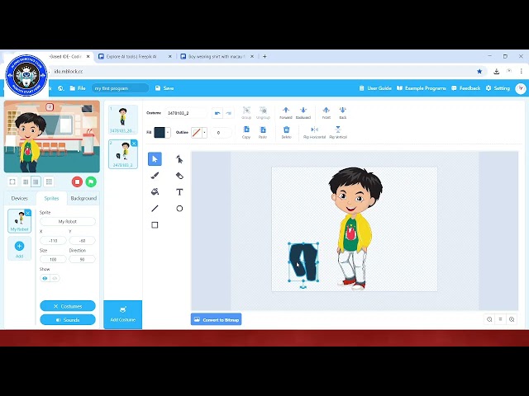Open Setting menu

pos(498,88)
